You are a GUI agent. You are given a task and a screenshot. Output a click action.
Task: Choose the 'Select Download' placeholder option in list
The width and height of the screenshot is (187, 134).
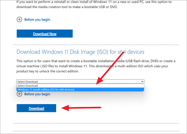click(x=28, y=86)
